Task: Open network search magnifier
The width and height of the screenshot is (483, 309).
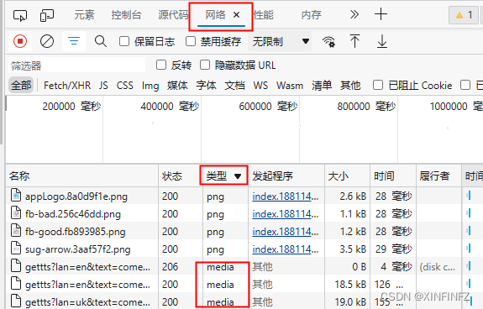Action: pos(101,41)
